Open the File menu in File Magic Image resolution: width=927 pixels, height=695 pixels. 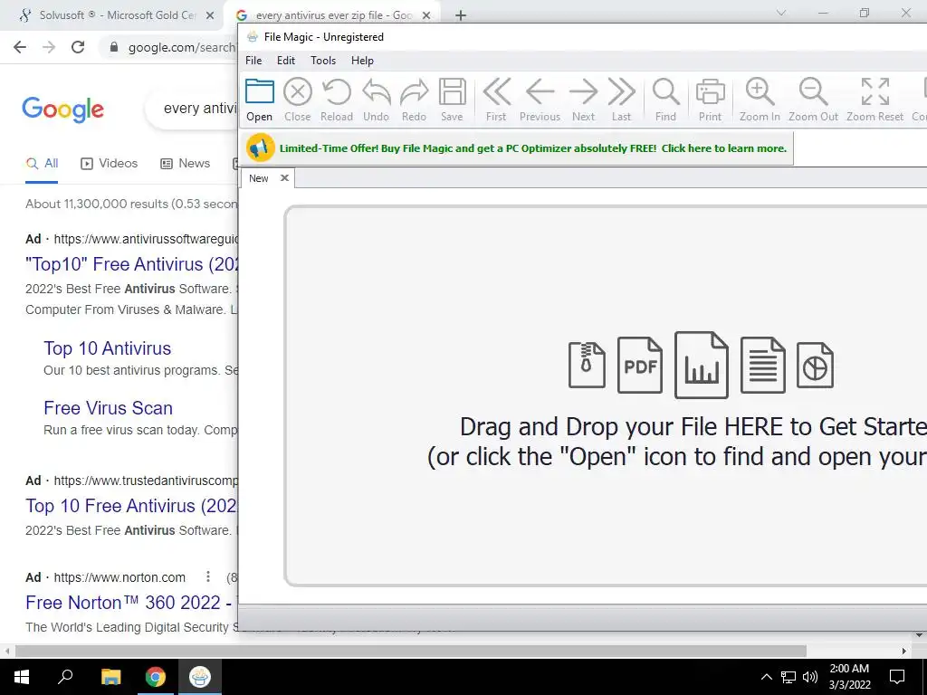[253, 61]
